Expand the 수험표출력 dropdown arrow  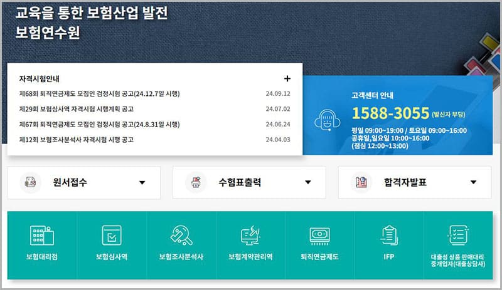click(307, 183)
